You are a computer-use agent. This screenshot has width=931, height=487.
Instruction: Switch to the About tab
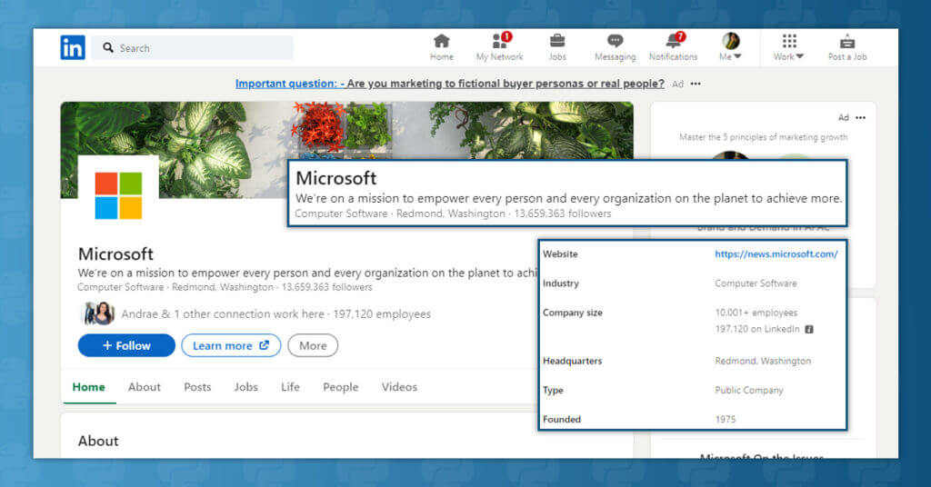click(145, 387)
